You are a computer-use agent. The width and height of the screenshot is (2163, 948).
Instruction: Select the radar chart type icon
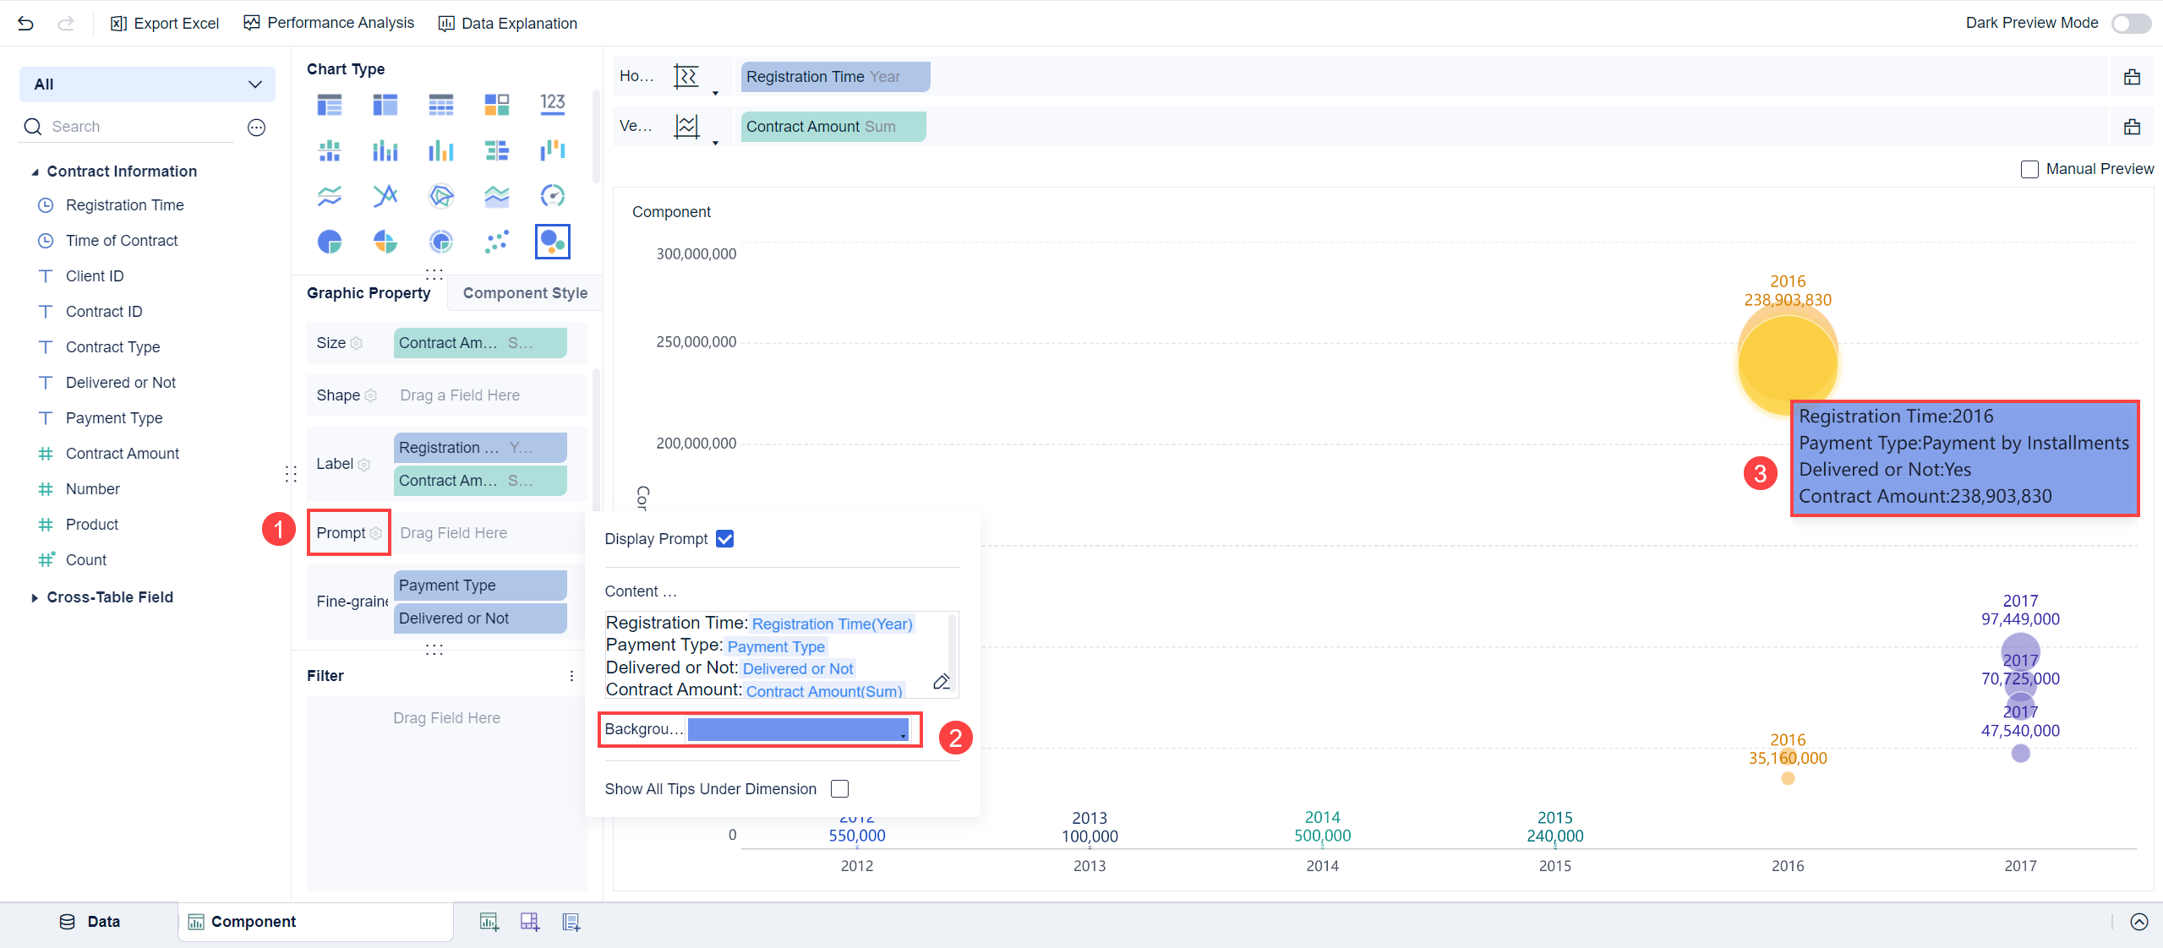pyautogui.click(x=441, y=196)
